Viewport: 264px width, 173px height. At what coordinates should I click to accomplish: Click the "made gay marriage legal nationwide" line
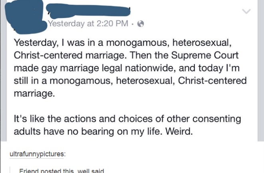(95, 68)
